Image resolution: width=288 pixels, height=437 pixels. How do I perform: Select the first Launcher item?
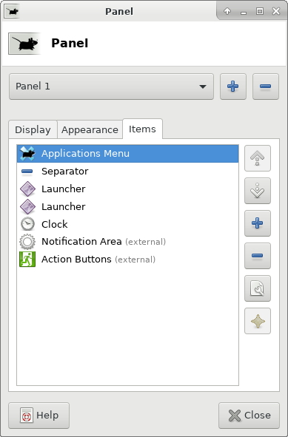(128, 189)
